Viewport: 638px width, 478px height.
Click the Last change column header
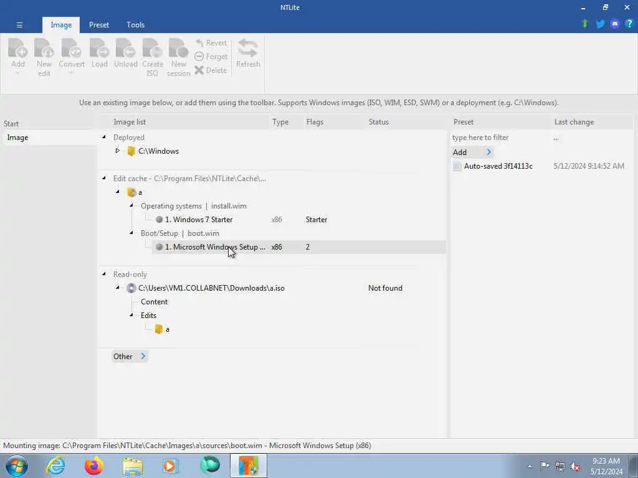(574, 122)
